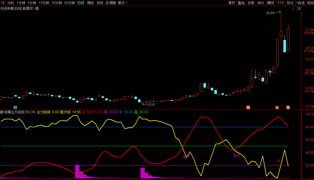
Task: Switch to the 60分钟 period tab
Action: 69,3
